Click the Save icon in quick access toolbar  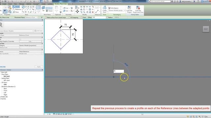pos(5,1)
